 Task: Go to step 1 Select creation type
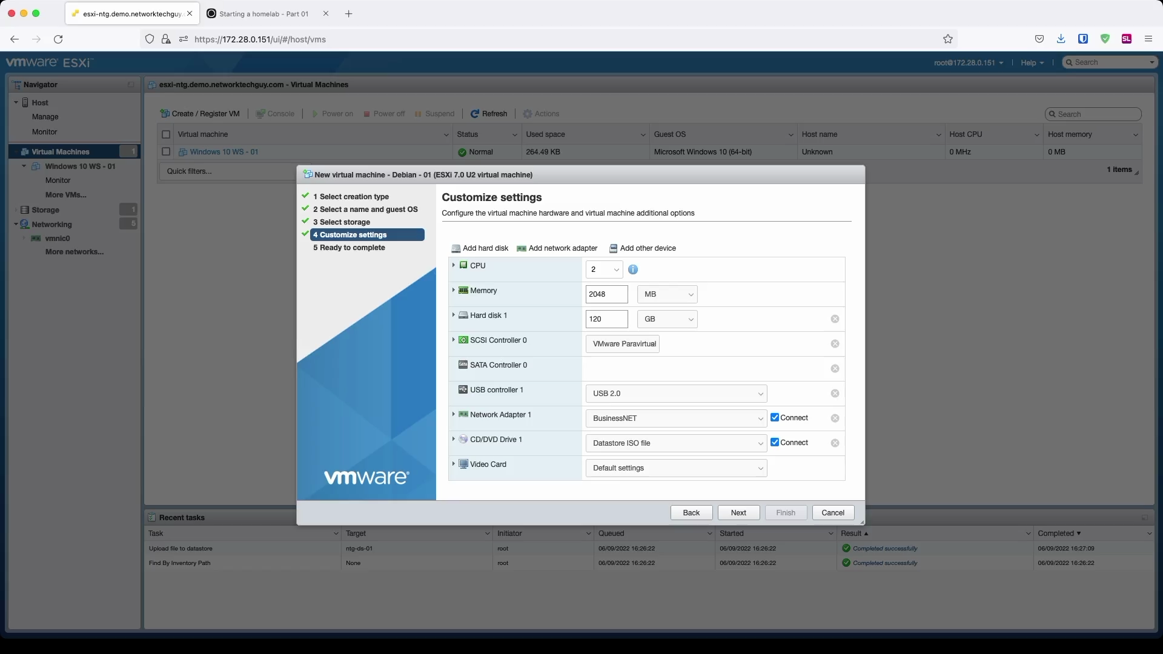[x=351, y=197]
